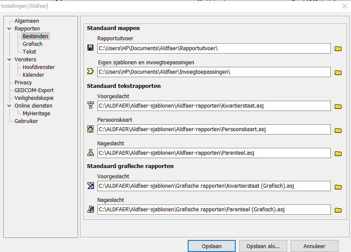
Task: Browse folder for Rapportuitvoer path
Action: pos(338,48)
